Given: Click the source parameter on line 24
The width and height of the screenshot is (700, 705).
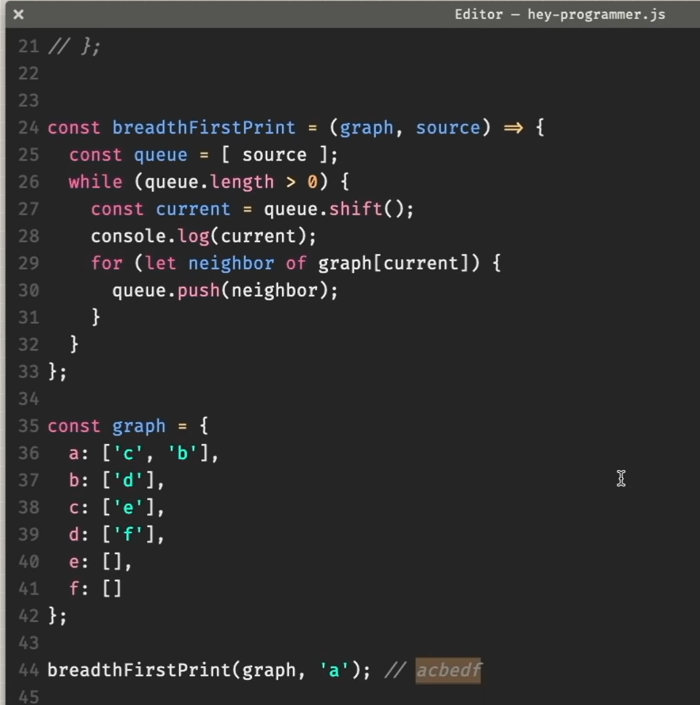Looking at the screenshot, I should pyautogui.click(x=447, y=128).
